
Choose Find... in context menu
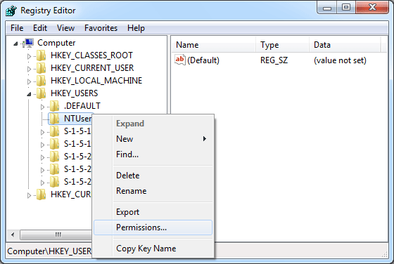[x=153, y=154]
